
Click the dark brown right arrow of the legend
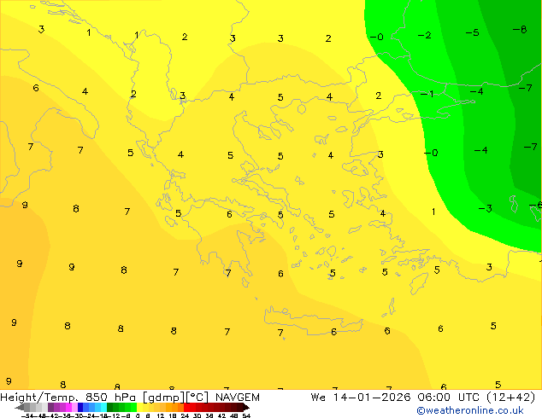point(246,407)
